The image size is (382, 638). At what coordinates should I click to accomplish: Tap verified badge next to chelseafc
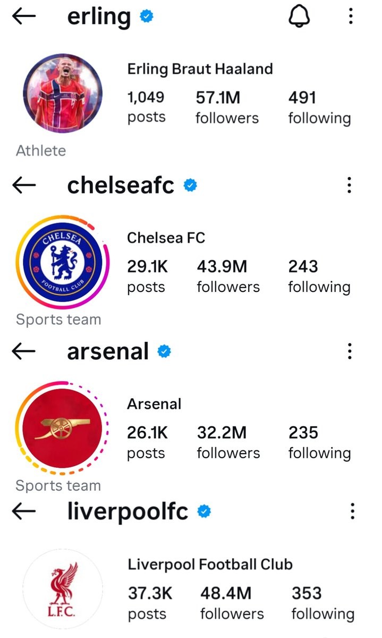click(x=190, y=186)
